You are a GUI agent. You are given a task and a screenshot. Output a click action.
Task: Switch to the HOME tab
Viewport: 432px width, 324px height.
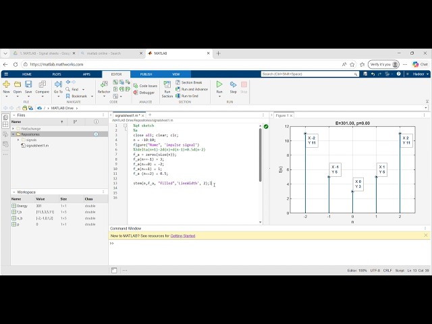27,74
